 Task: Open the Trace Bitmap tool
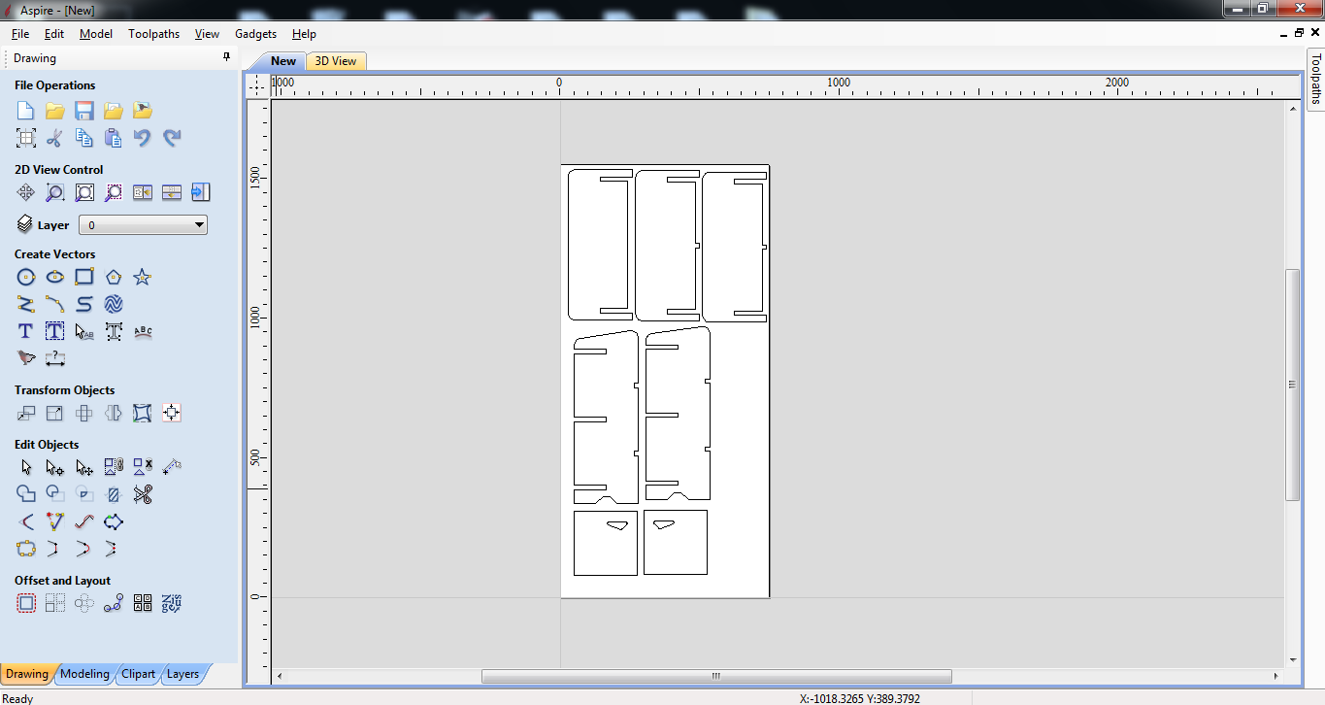pos(26,358)
